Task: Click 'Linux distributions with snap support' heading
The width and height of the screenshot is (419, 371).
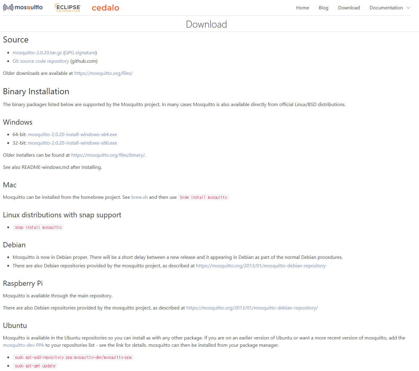Action: [62, 215]
